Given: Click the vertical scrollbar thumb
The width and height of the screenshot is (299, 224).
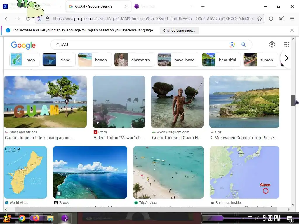Looking at the screenshot, I should tap(293, 100).
